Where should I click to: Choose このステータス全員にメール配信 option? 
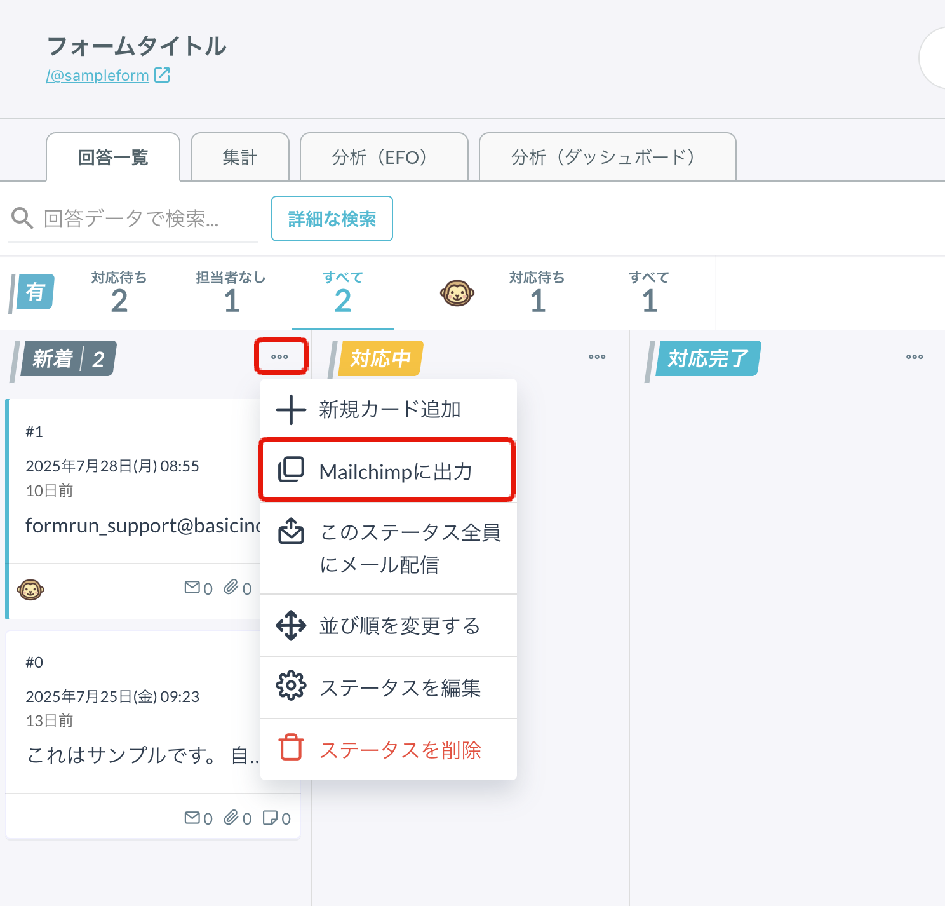[389, 548]
